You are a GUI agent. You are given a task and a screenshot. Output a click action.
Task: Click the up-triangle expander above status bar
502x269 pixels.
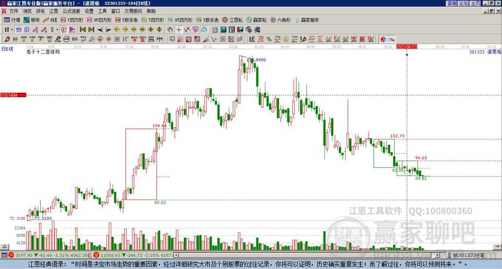click(4, 246)
